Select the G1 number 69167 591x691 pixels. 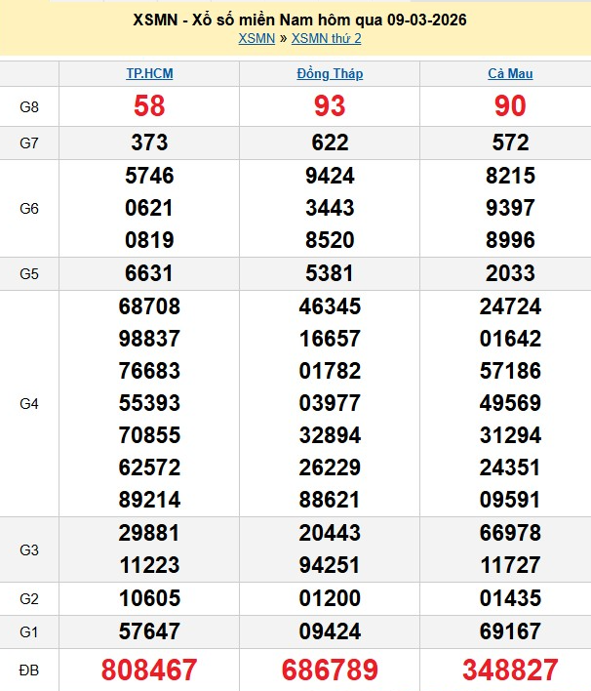[x=510, y=630]
